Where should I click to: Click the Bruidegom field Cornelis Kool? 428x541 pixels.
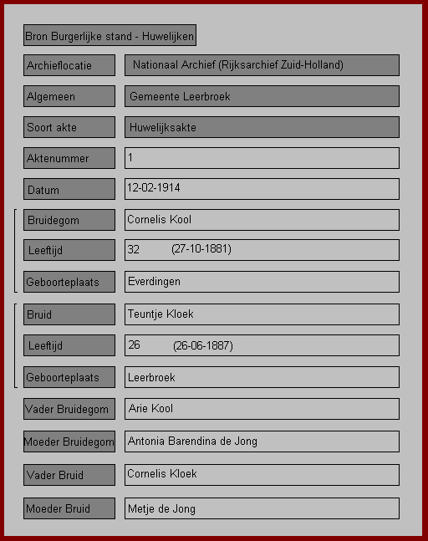point(262,220)
